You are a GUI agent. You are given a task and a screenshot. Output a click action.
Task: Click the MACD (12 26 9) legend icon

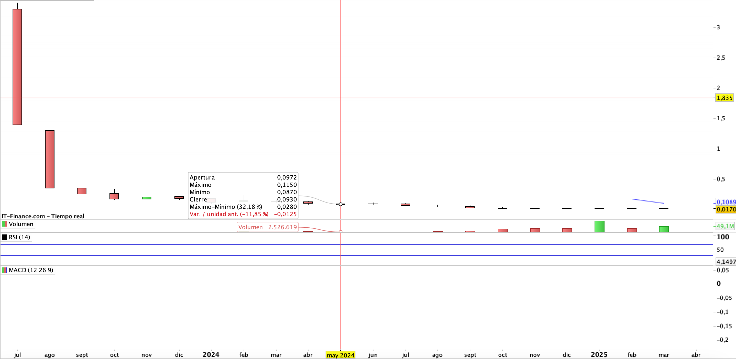4,270
